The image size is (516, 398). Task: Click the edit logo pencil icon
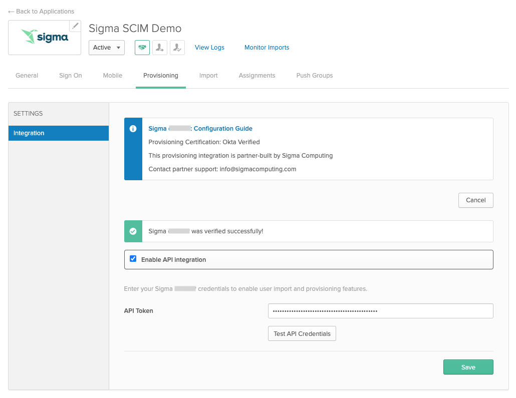tap(75, 26)
